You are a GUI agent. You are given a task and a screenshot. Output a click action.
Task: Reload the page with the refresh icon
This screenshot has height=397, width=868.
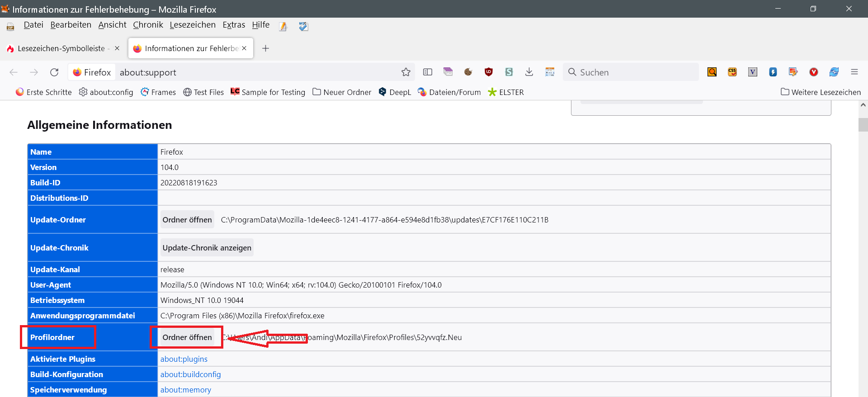tap(54, 72)
